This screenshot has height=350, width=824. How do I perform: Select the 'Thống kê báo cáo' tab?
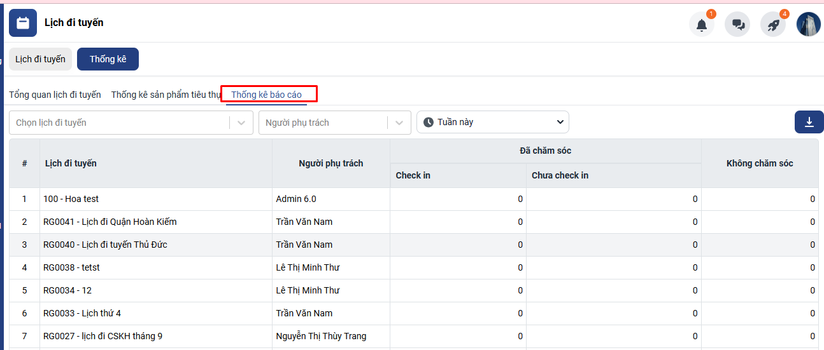[x=266, y=95]
